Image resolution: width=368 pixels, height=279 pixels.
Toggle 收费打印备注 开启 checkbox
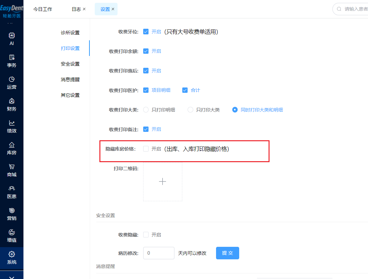pos(146,129)
